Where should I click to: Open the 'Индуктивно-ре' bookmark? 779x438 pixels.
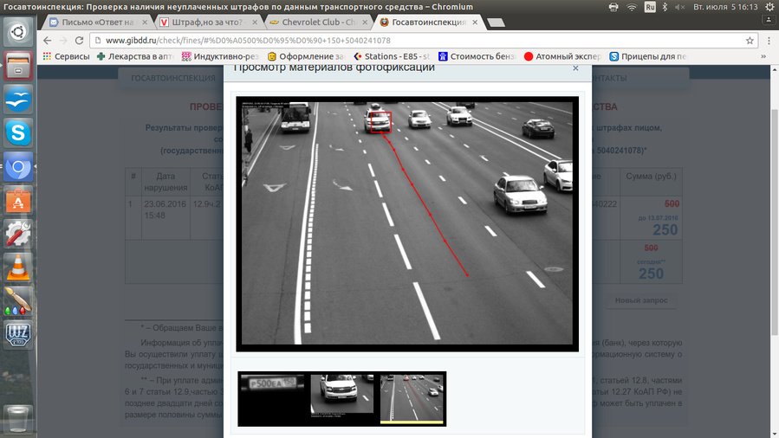[221, 56]
